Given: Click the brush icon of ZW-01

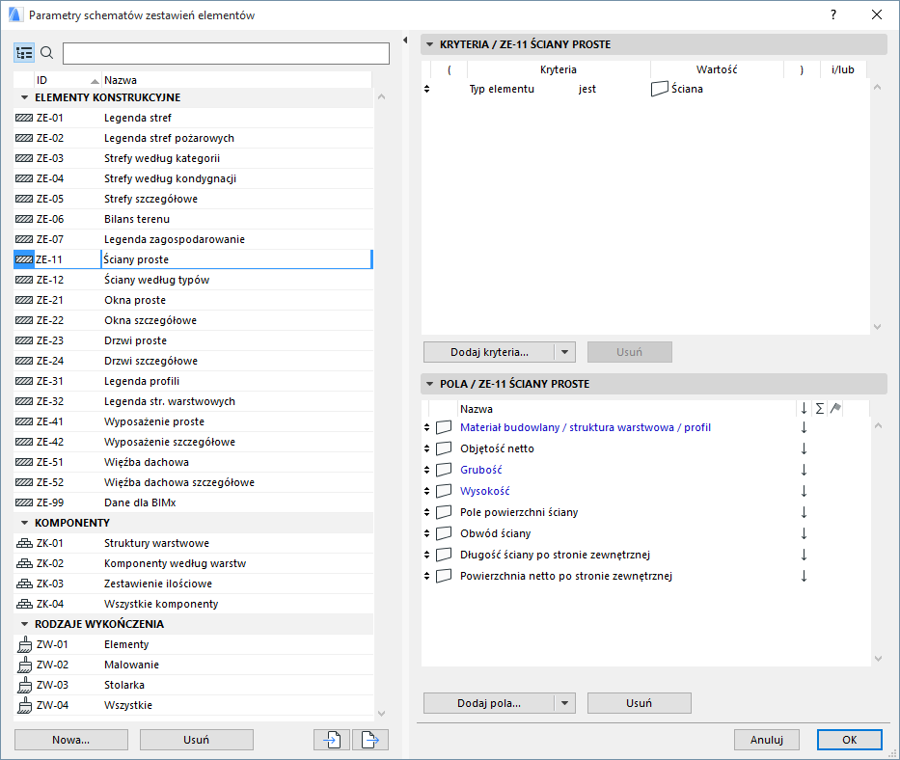Looking at the screenshot, I should point(25,644).
